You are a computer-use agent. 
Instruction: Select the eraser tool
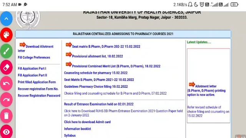coord(6,67)
